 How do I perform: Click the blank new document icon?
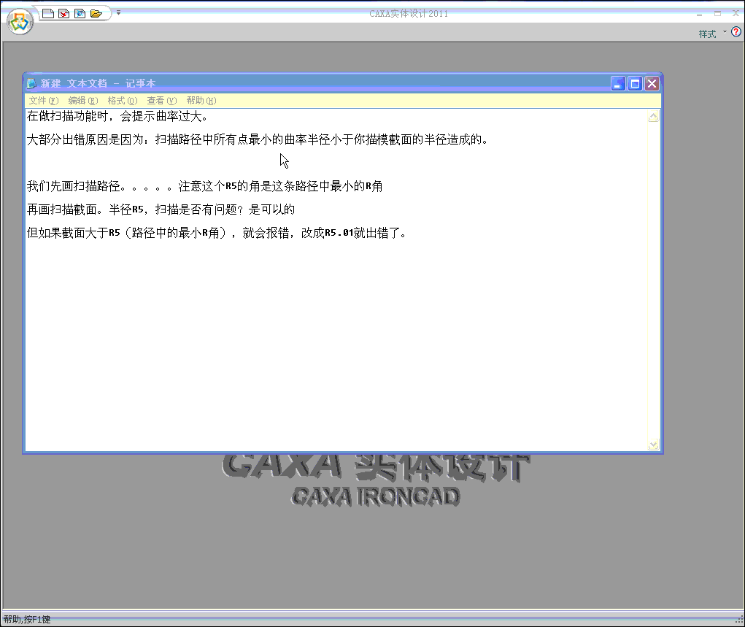pos(48,13)
